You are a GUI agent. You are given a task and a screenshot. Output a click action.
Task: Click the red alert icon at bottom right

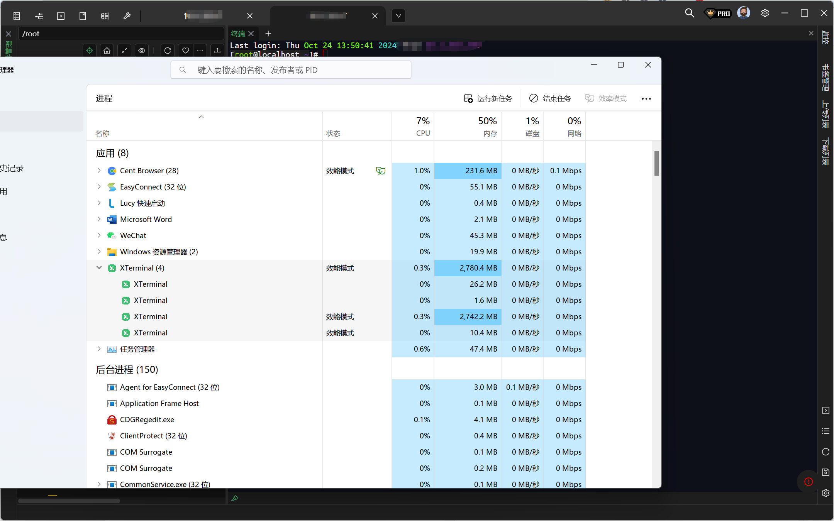(x=809, y=482)
